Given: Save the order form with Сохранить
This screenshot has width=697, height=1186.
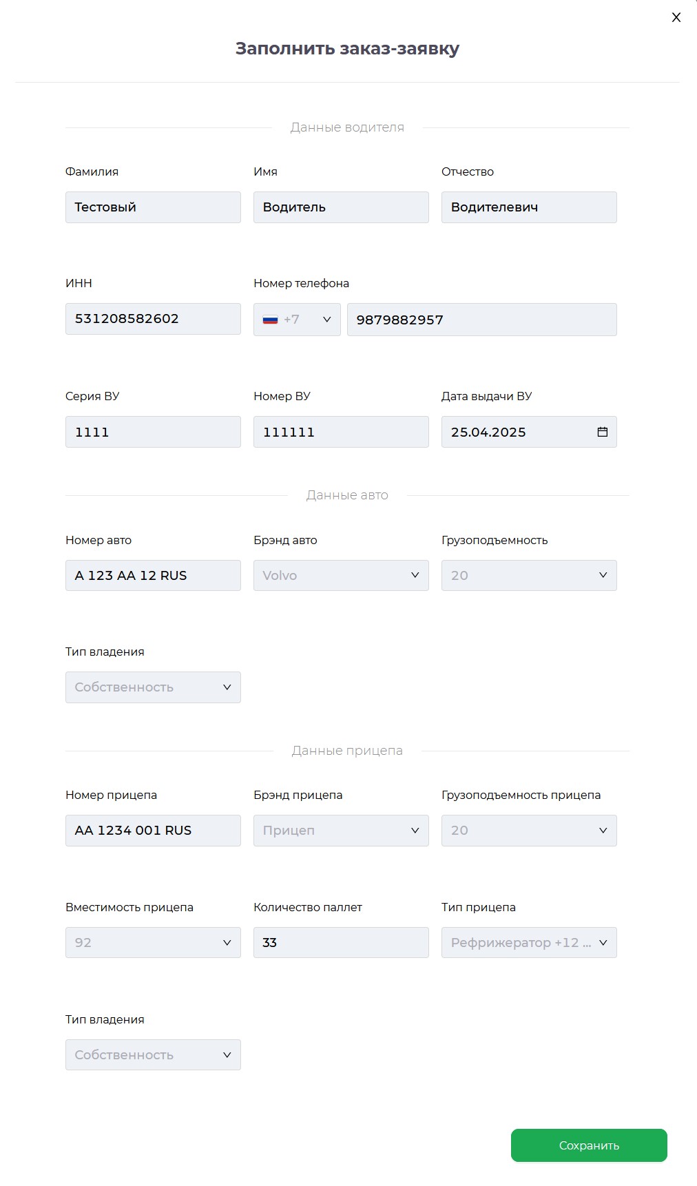Looking at the screenshot, I should pyautogui.click(x=589, y=1145).
